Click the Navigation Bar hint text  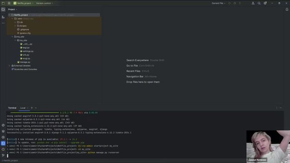[135, 77]
